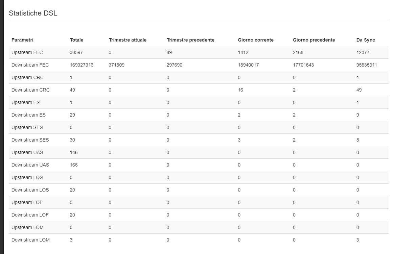Click the Totale column header
Image resolution: width=393 pixels, height=254 pixels.
coord(76,40)
